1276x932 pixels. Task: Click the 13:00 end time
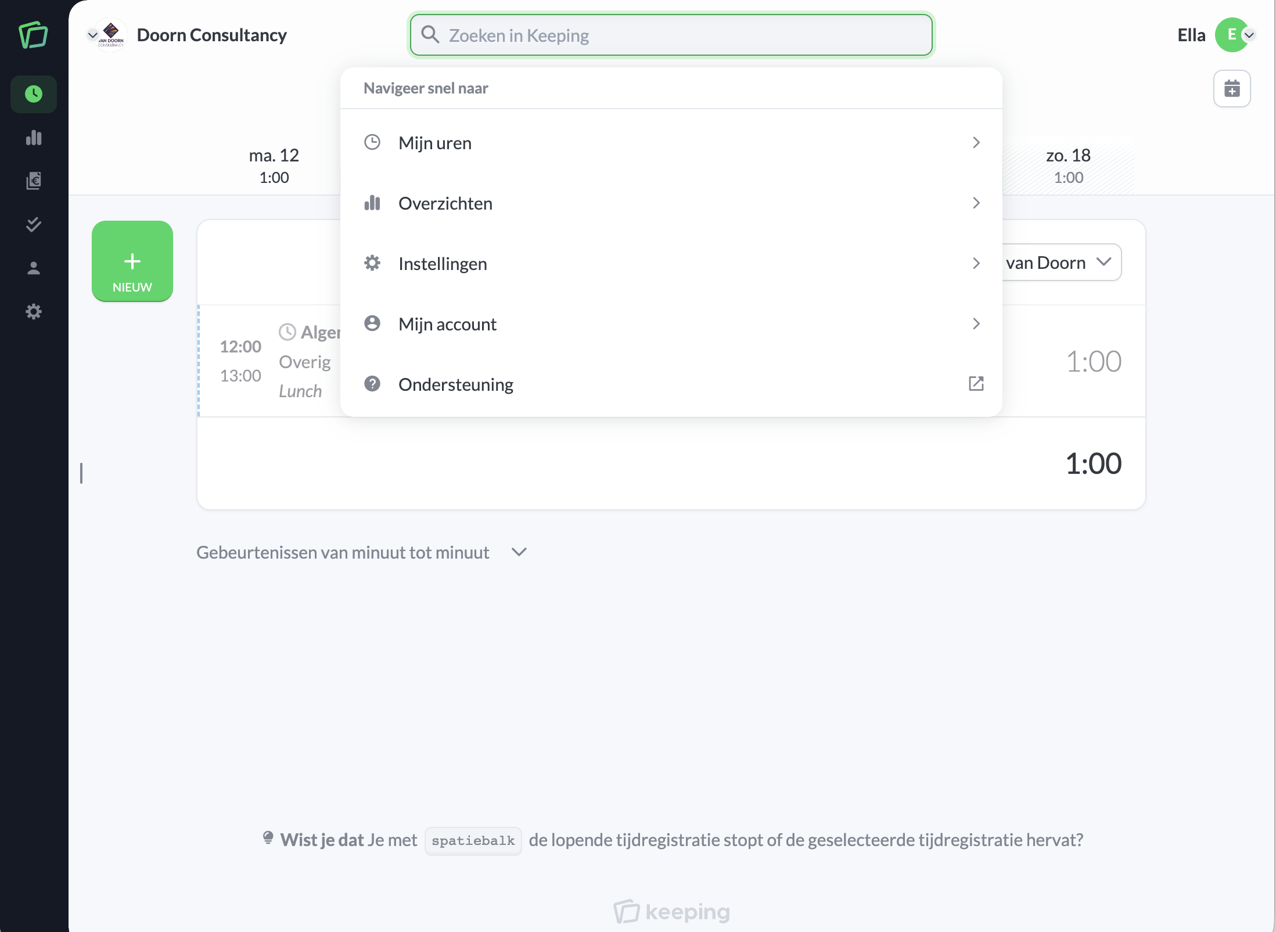pos(240,376)
